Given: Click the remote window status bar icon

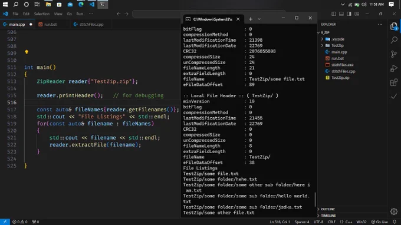Looking at the screenshot, I should [5, 221].
